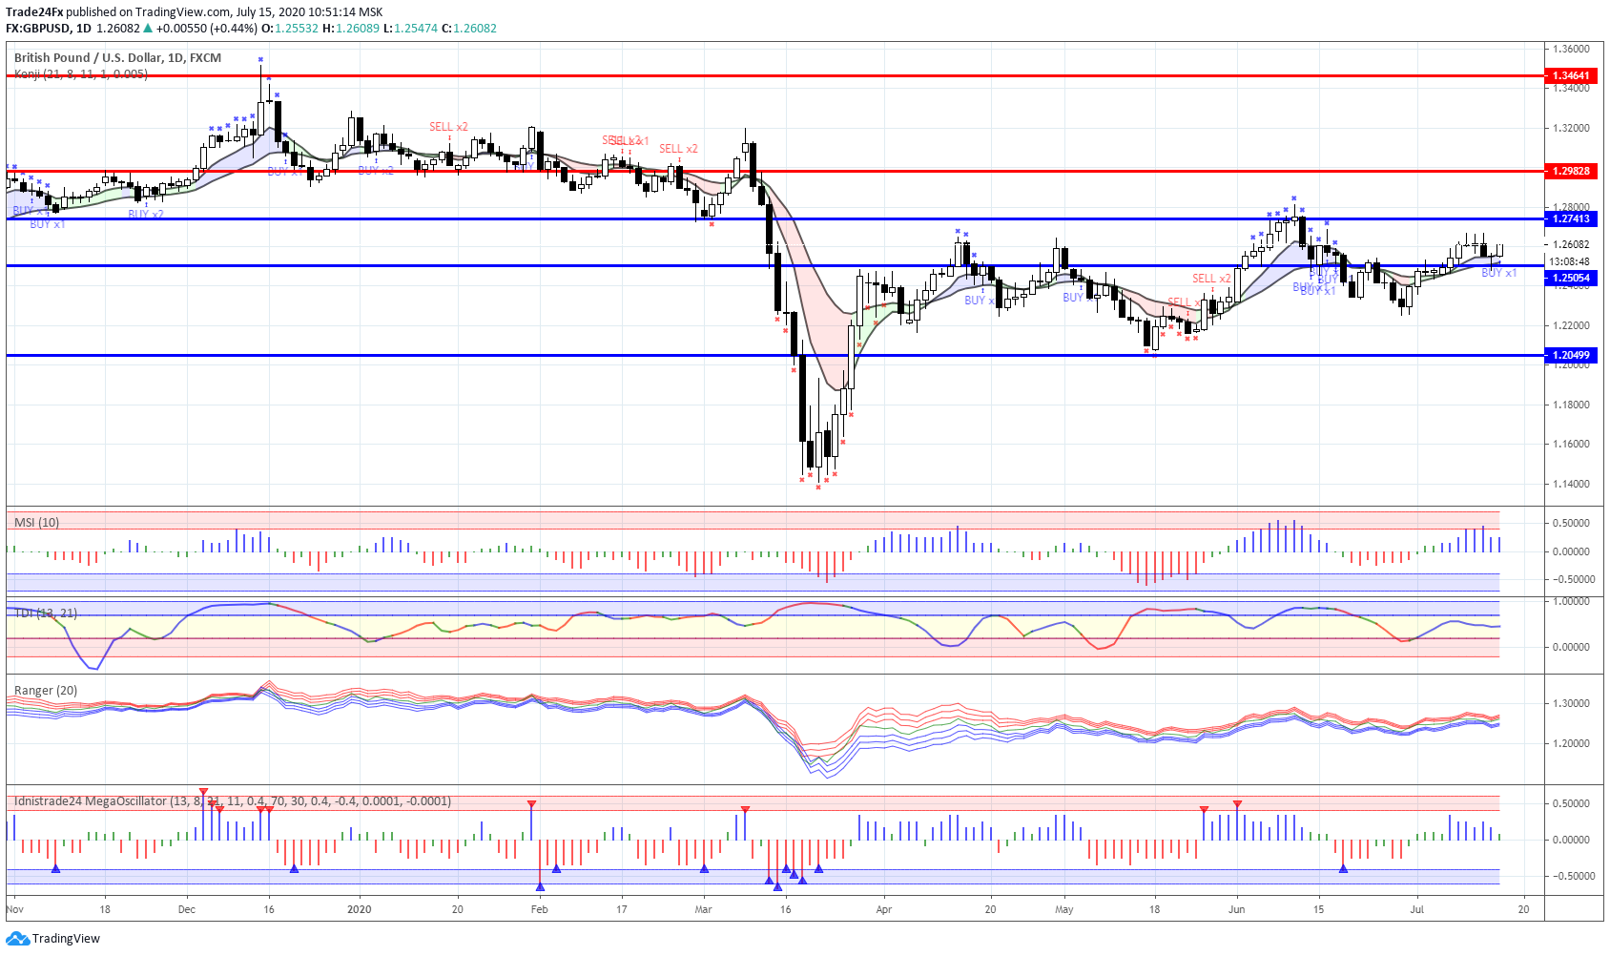The height and width of the screenshot is (956, 1610).
Task: Click the blue 1.25054 price label
Action: (1571, 279)
